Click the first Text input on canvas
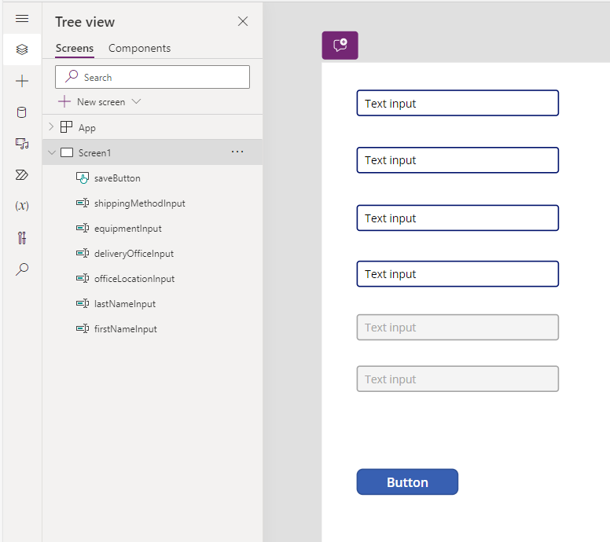The image size is (610, 542). point(457,103)
